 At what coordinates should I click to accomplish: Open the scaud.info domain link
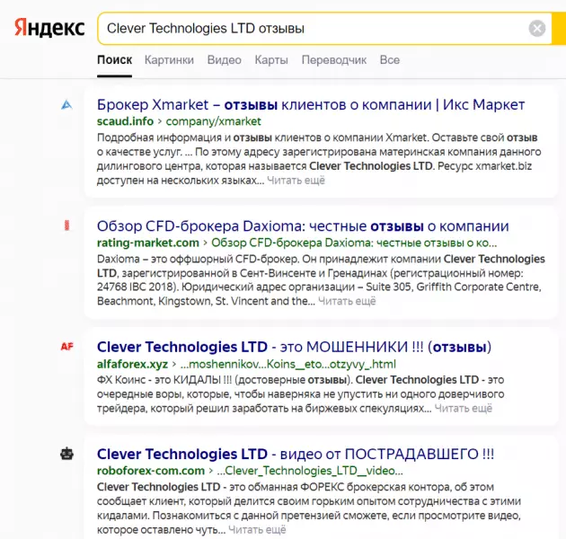coord(125,121)
